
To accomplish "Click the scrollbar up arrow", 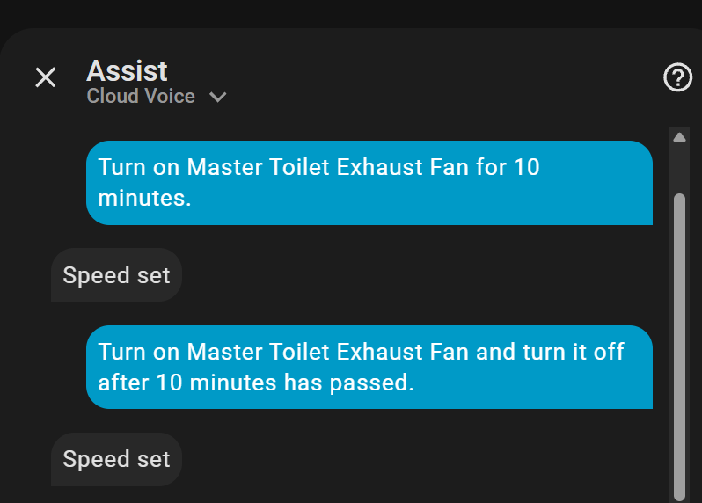I will pos(679,137).
